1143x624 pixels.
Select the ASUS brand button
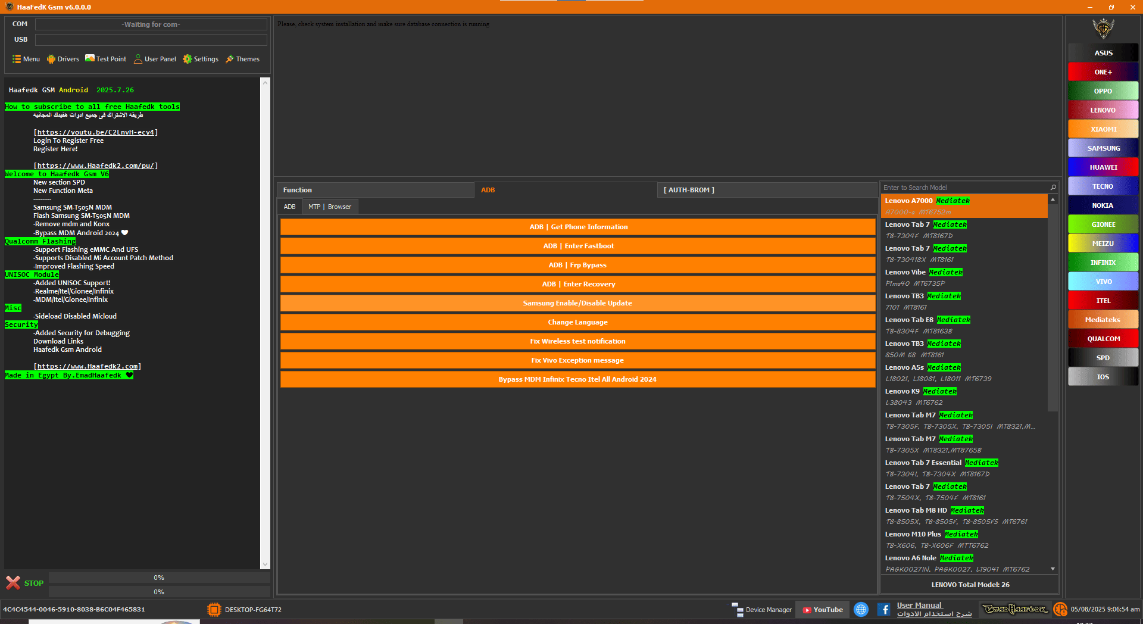(x=1103, y=53)
